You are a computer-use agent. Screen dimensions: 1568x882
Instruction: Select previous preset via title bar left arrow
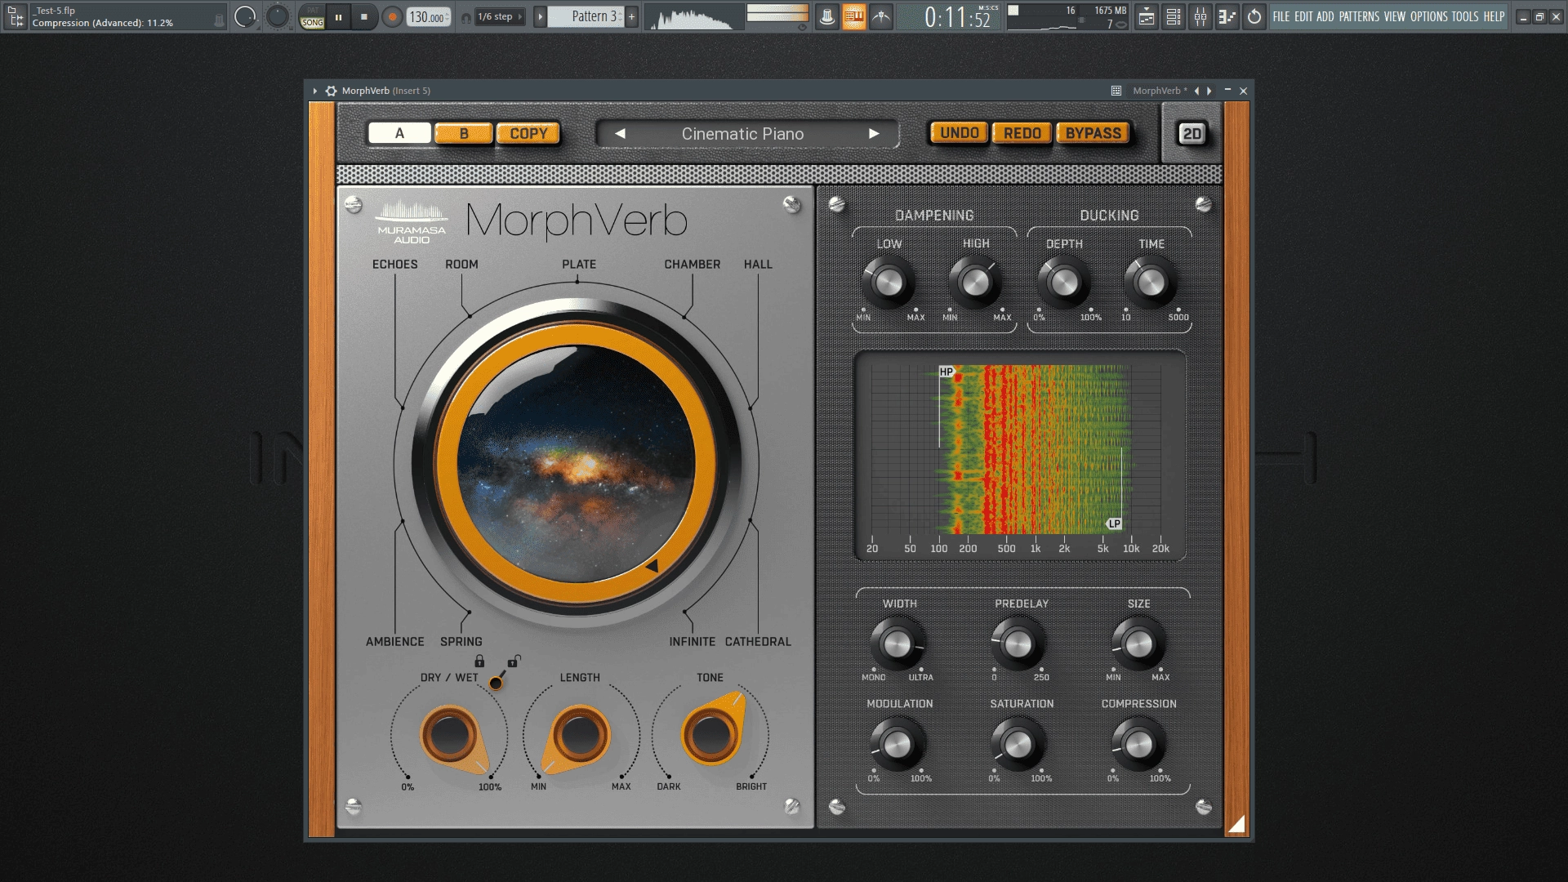tap(1196, 91)
